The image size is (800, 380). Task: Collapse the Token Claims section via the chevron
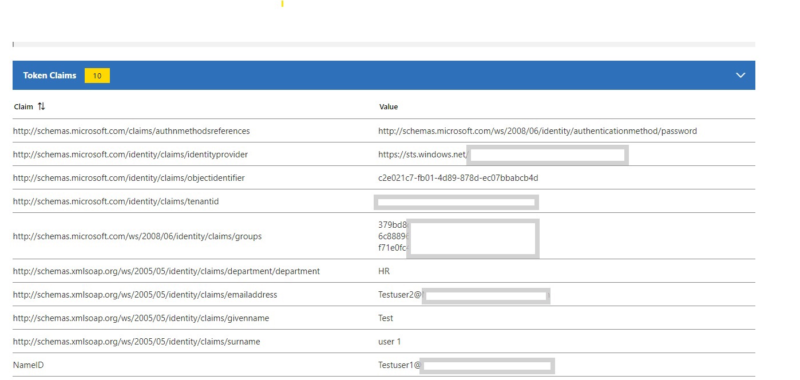pos(740,75)
